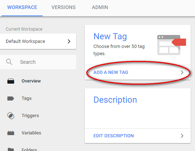Open the Versions tab

point(64,7)
